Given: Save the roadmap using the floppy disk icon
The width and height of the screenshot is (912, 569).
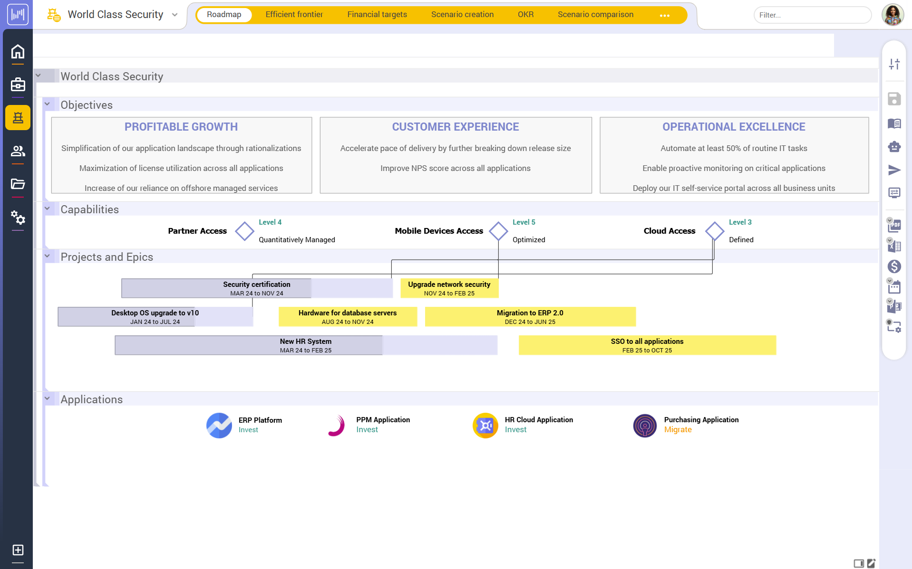Looking at the screenshot, I should (894, 99).
